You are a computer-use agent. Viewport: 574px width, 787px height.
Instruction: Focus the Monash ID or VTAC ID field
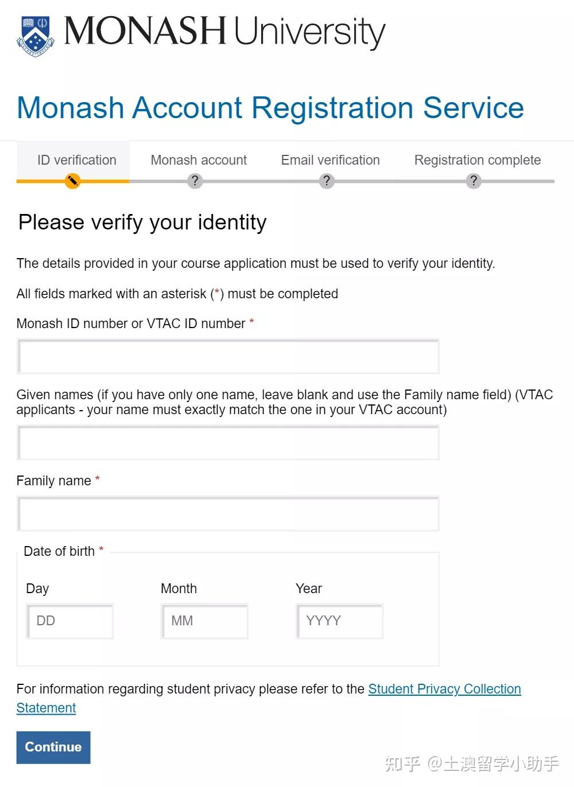[x=228, y=357]
